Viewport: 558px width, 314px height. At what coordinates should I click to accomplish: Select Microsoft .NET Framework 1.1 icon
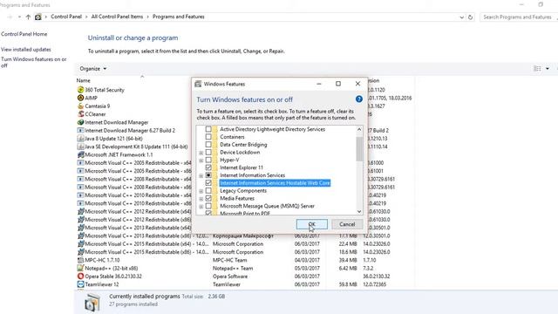pos(80,154)
